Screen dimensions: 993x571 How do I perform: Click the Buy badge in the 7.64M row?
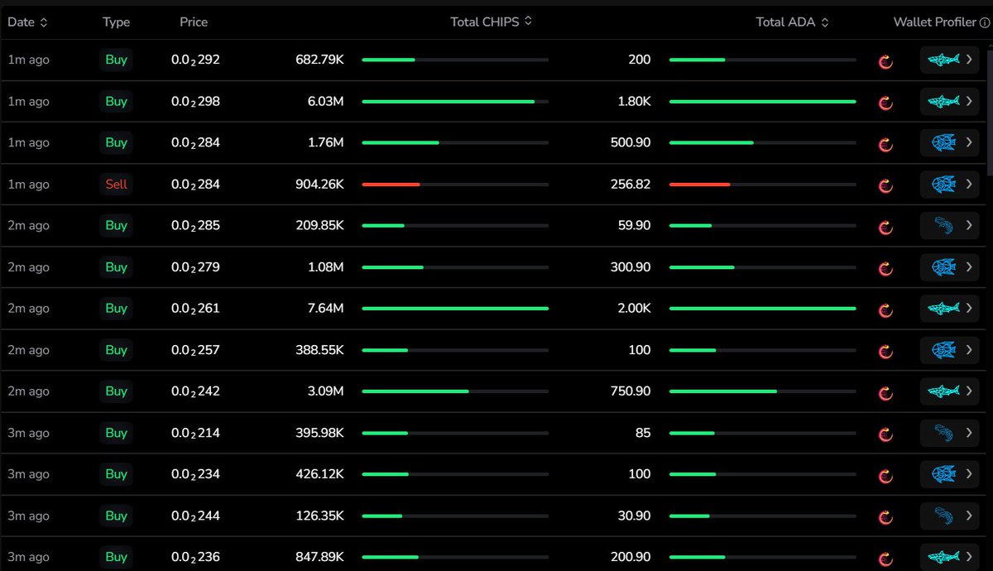click(117, 308)
